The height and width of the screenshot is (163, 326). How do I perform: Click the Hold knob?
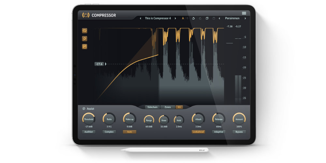[x=179, y=120]
